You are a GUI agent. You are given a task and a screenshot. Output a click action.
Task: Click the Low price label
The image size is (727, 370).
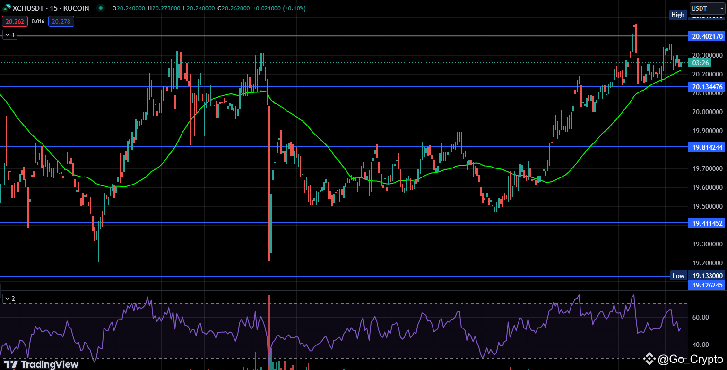[678, 276]
